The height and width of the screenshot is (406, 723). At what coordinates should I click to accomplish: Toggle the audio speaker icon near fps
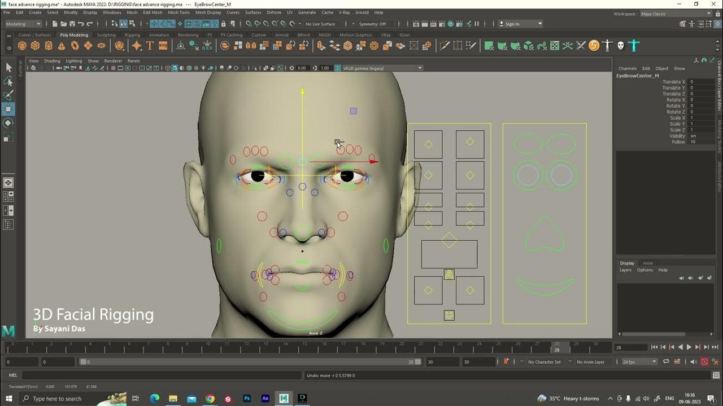[693, 361]
